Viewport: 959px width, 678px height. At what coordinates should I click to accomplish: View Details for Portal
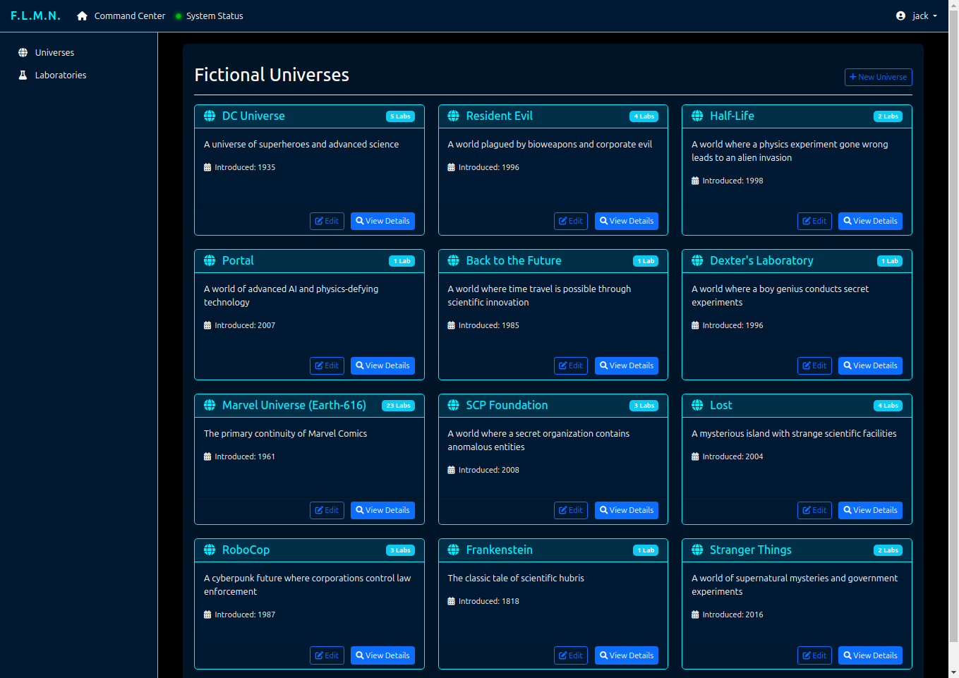[x=382, y=365]
